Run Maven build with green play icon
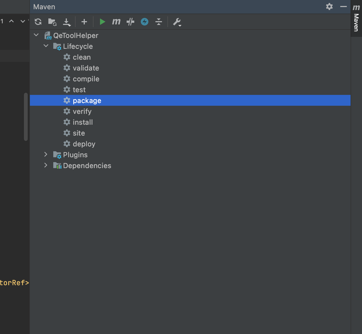Viewport: 362px width, 334px height. 102,22
